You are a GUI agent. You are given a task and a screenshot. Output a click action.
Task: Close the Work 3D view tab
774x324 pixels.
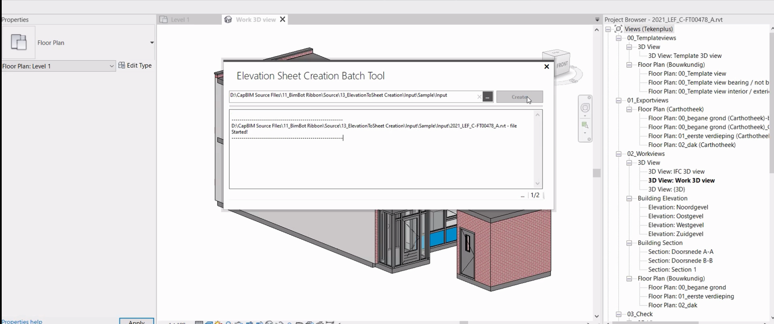tap(283, 19)
